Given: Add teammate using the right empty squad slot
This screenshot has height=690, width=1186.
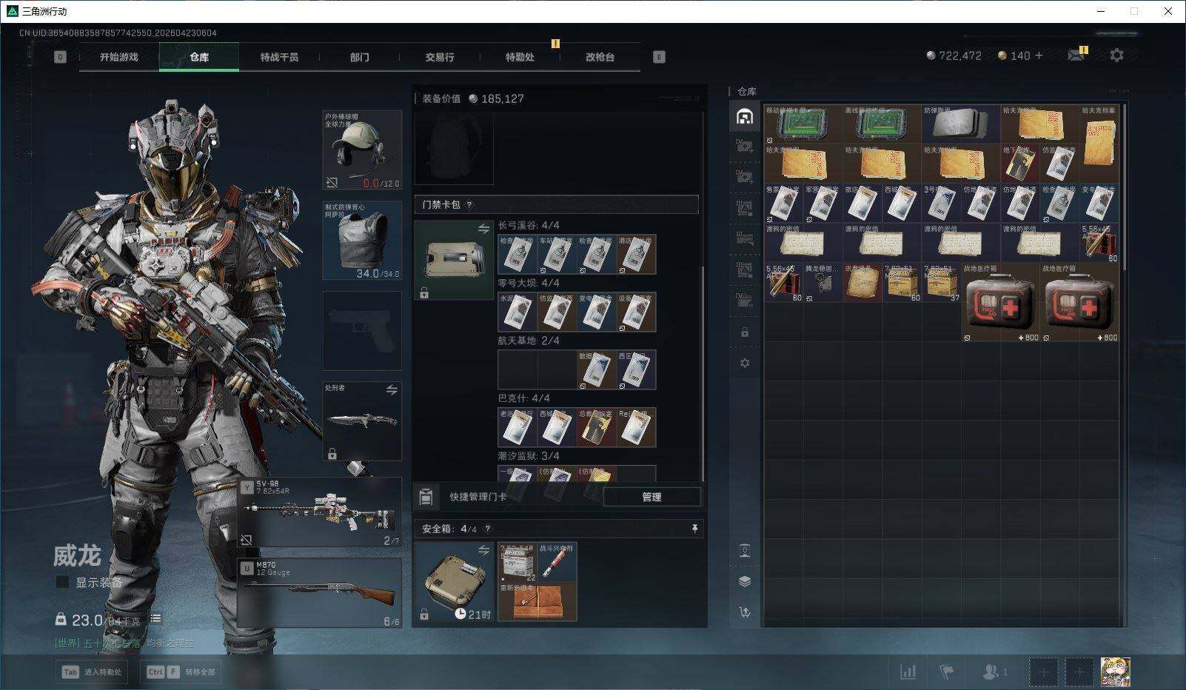Looking at the screenshot, I should coord(1079,671).
